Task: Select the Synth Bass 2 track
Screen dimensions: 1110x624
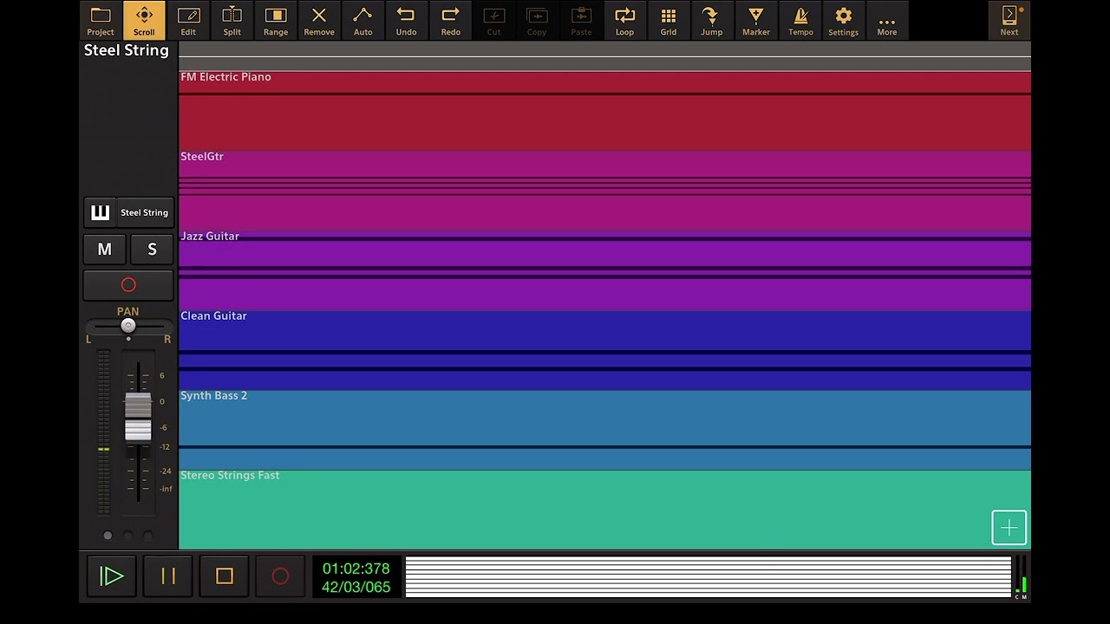Action: coord(604,430)
